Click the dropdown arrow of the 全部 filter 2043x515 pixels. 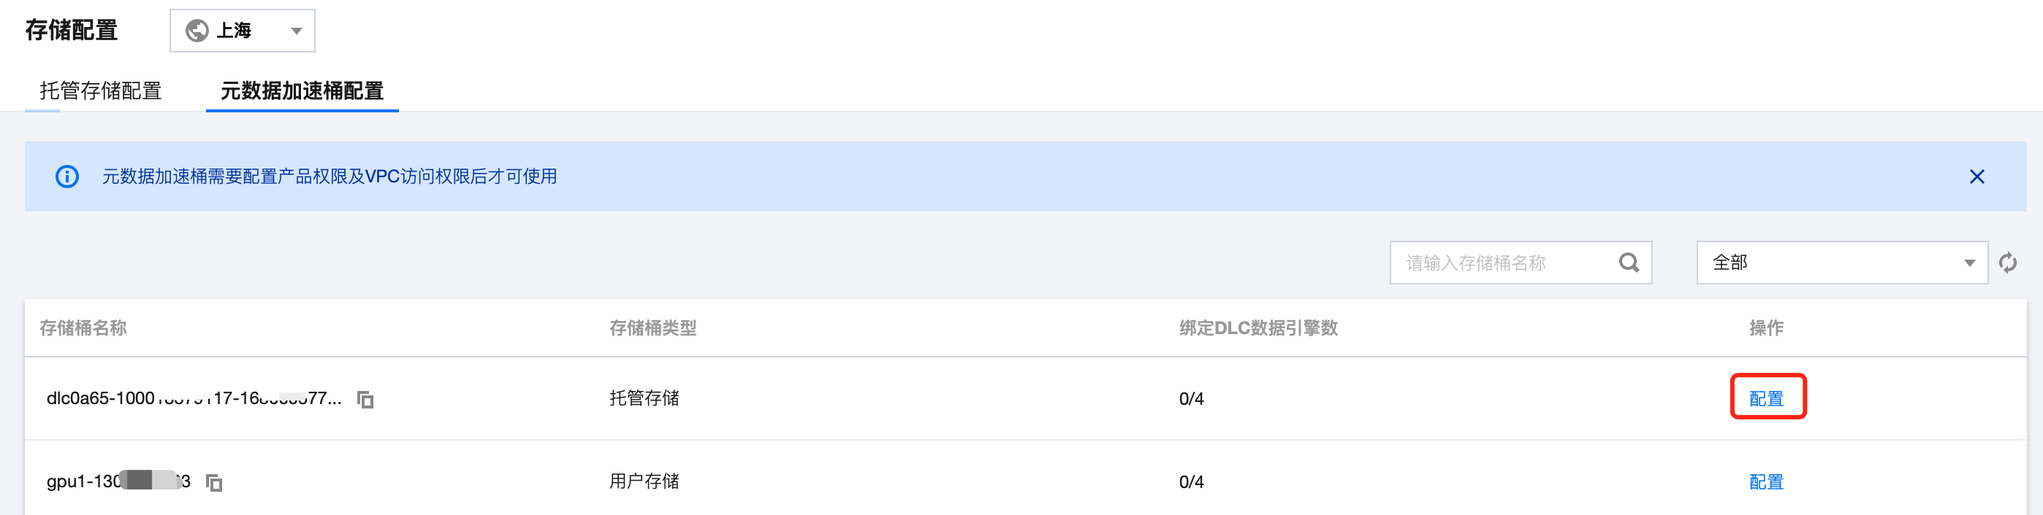tap(1969, 263)
